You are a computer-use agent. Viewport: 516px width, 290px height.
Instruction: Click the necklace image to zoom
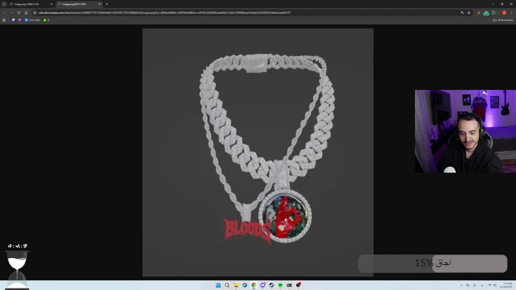coord(258,152)
